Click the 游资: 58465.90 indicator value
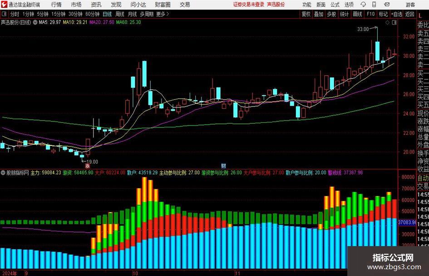 (x=78, y=173)
